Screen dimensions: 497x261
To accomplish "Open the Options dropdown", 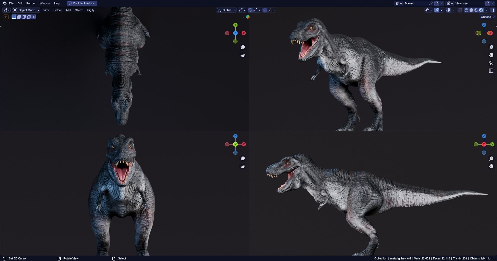I will pos(487,17).
